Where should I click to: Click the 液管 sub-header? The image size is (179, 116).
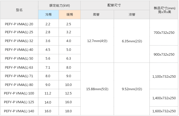pyautogui.click(x=132, y=15)
